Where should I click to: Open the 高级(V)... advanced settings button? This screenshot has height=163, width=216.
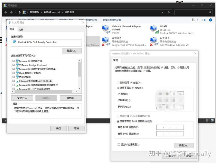(x=184, y=146)
